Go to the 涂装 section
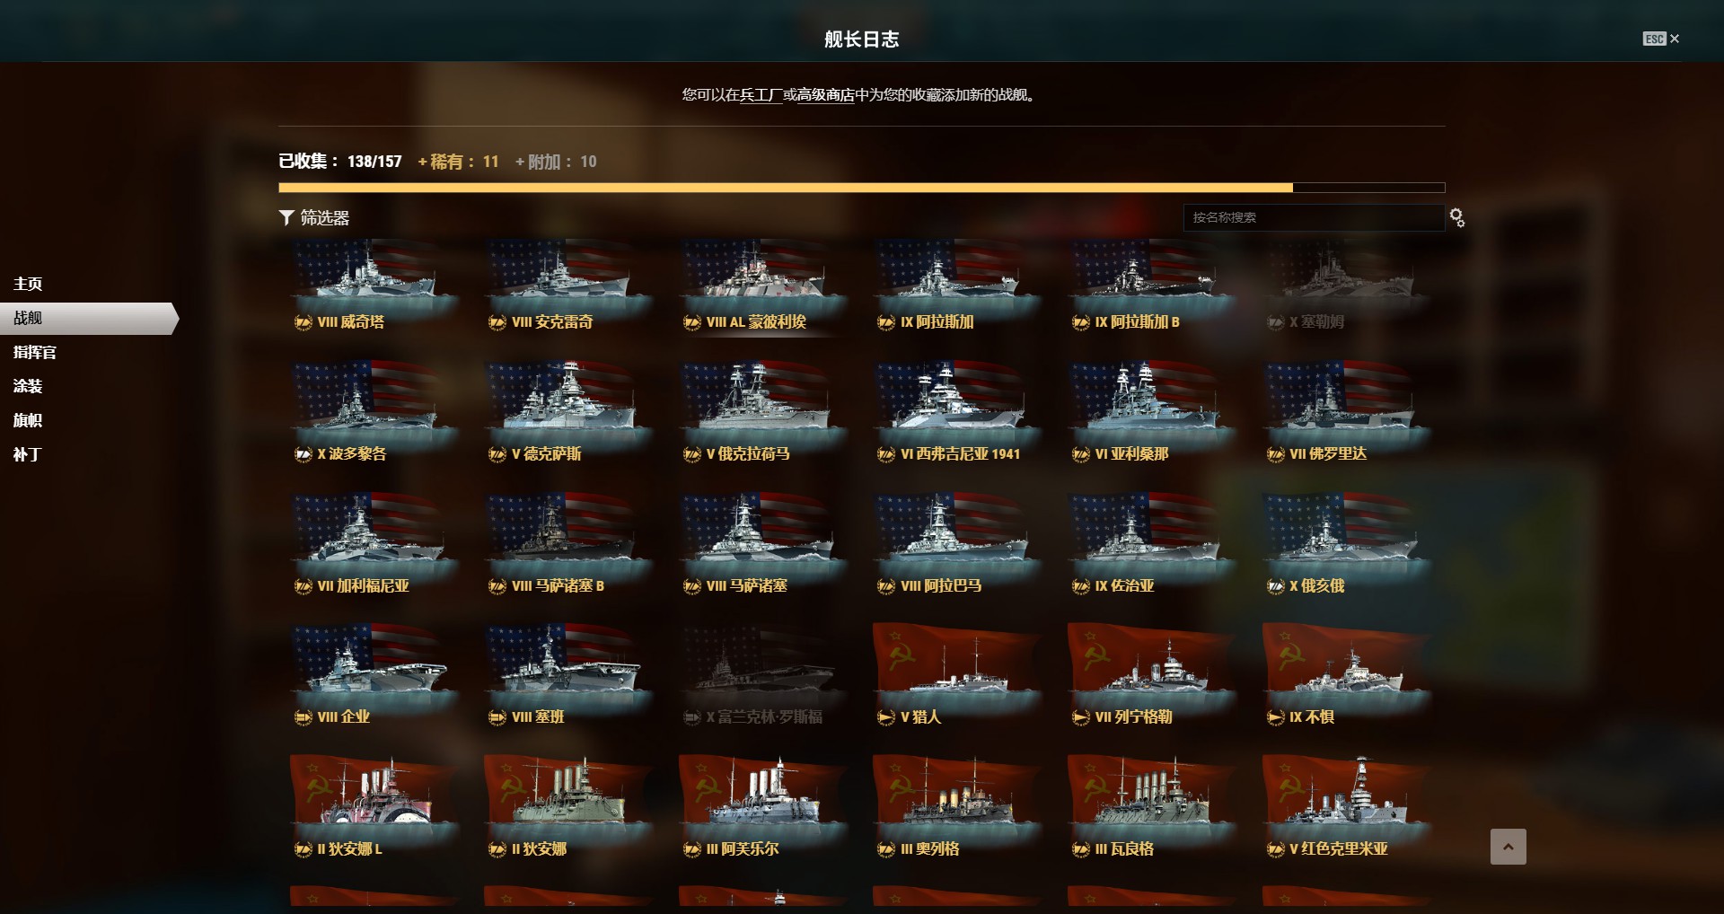The height and width of the screenshot is (914, 1724). [x=28, y=386]
